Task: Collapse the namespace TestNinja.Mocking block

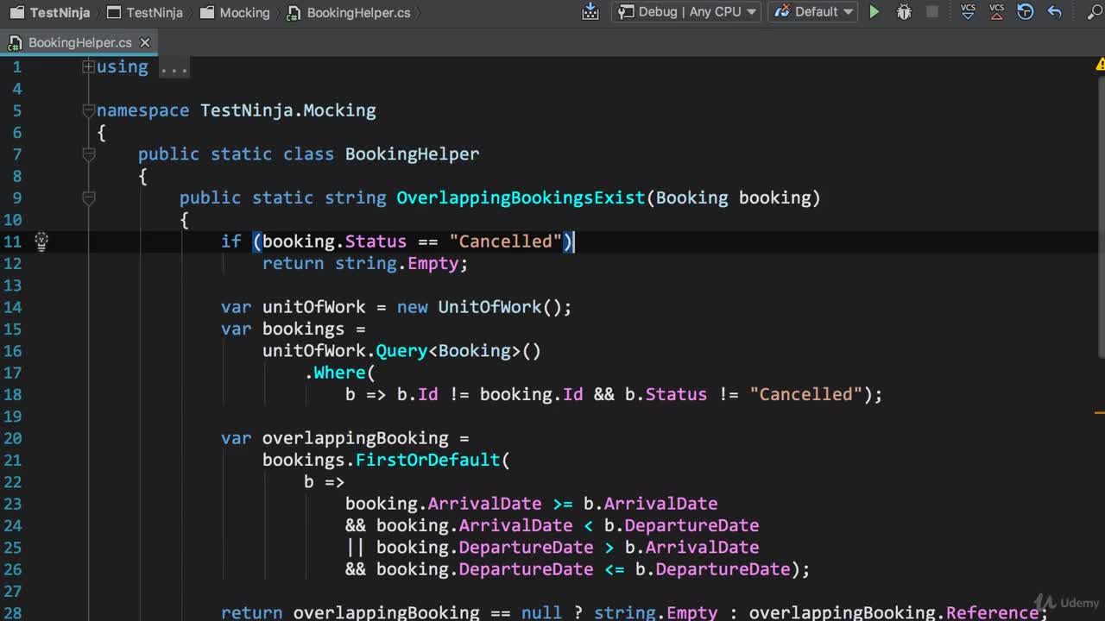Action: point(88,110)
